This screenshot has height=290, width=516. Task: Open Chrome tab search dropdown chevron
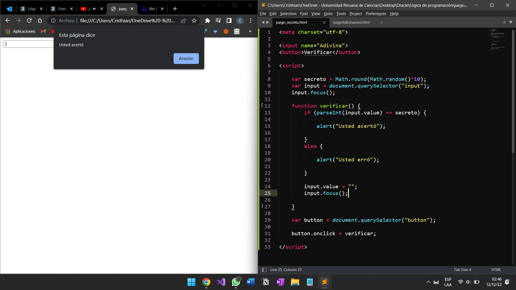[204, 5]
